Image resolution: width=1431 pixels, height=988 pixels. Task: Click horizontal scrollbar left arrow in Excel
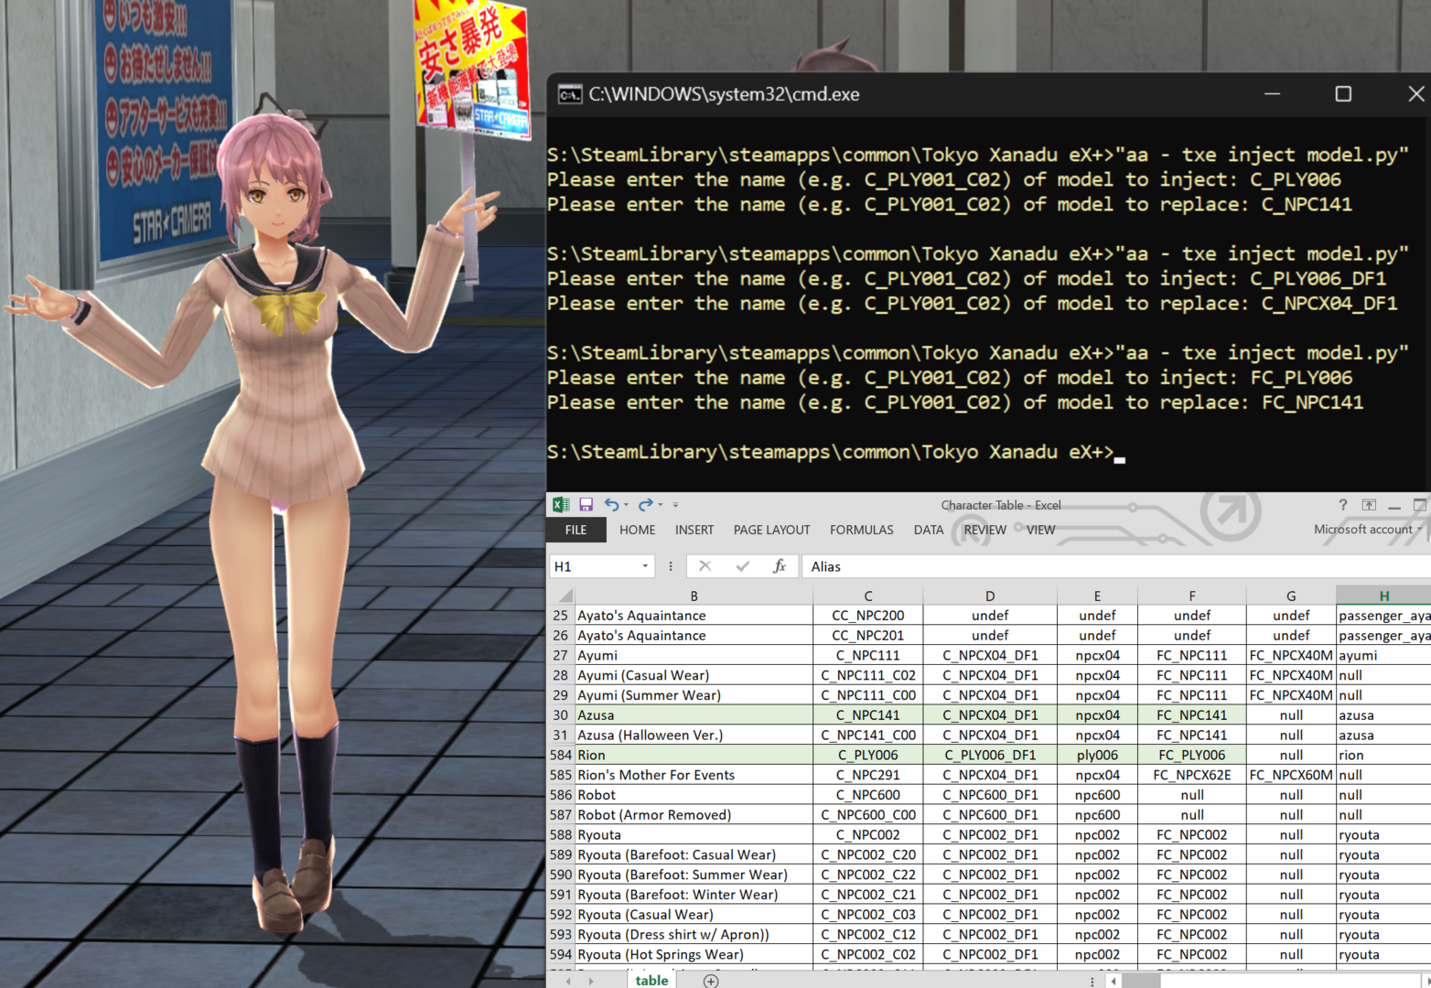1114,981
